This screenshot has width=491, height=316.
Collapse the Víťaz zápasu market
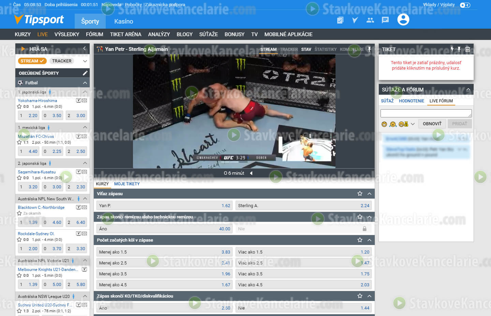point(369,193)
